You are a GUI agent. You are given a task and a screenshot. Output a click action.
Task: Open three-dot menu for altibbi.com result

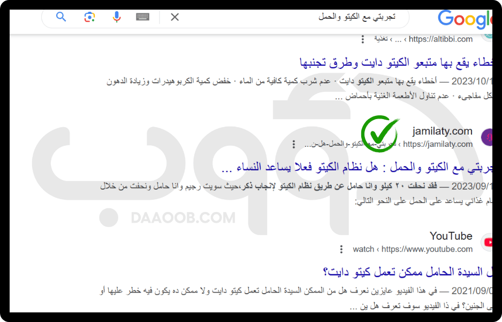click(x=363, y=39)
